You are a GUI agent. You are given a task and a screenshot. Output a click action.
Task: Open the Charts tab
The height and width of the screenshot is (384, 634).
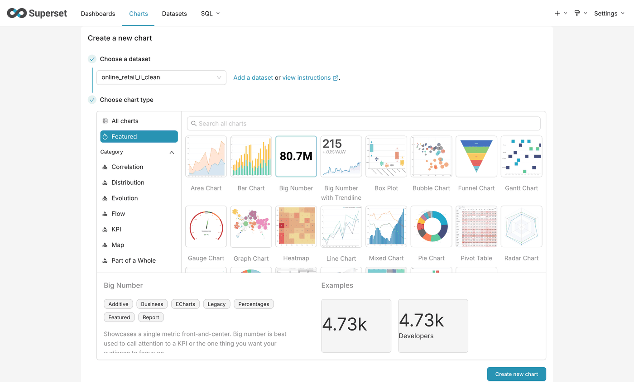pos(138,14)
